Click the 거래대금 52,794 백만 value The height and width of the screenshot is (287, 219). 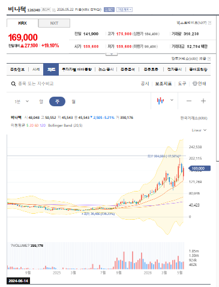tap(197, 46)
